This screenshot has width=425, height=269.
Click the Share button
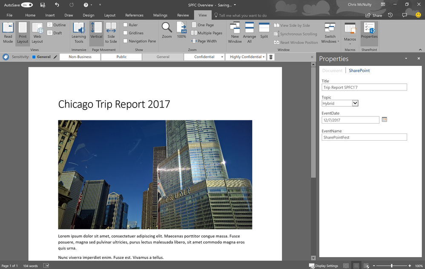pyautogui.click(x=374, y=15)
